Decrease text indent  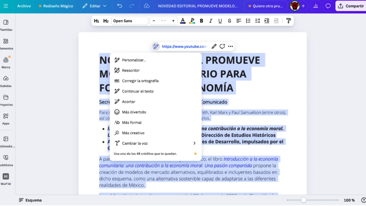pos(276,21)
